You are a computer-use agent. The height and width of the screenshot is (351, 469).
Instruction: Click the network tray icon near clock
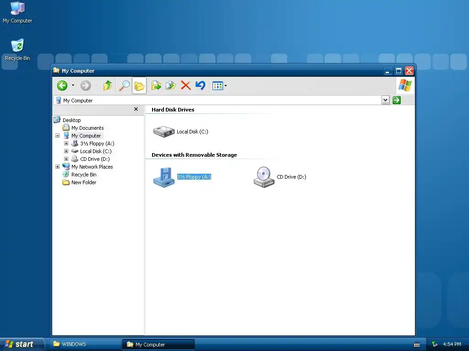(435, 345)
